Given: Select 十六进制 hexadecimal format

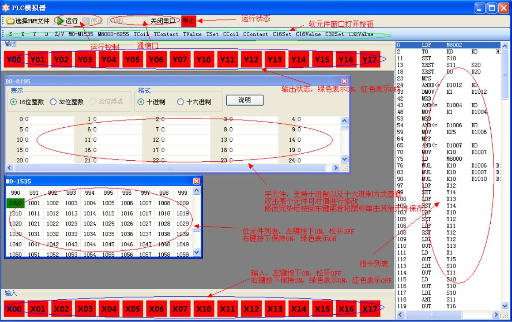Looking at the screenshot, I should pyautogui.click(x=180, y=102).
